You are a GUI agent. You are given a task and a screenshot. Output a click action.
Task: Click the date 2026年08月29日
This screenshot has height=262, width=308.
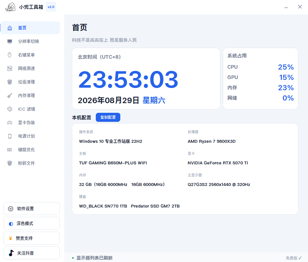coord(108,101)
